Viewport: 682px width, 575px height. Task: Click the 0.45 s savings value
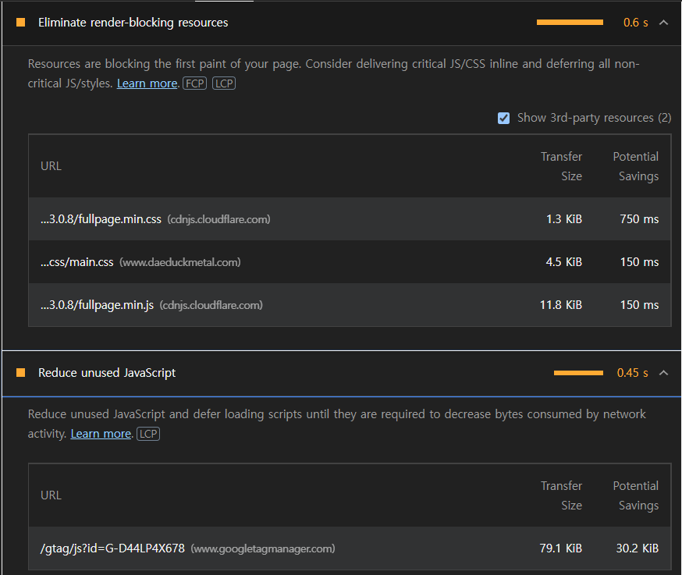coord(632,373)
